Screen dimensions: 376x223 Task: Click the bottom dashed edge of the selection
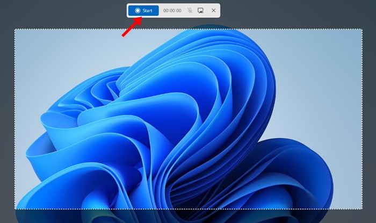(x=188, y=209)
